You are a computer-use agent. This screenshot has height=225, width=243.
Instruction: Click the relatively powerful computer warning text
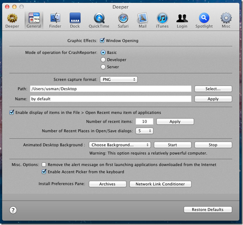point(148,153)
